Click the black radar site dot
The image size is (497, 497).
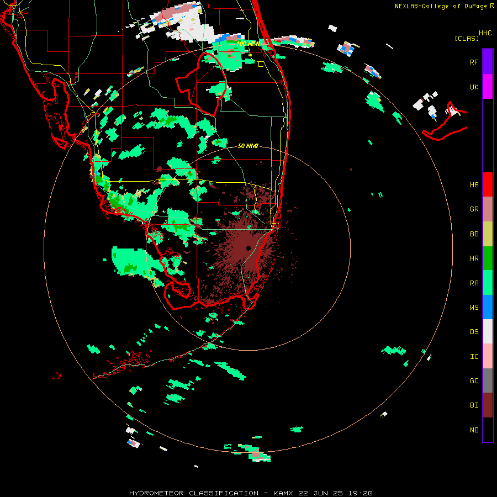pos(248,248)
